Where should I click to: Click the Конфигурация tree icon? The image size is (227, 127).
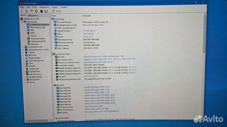click(27, 77)
